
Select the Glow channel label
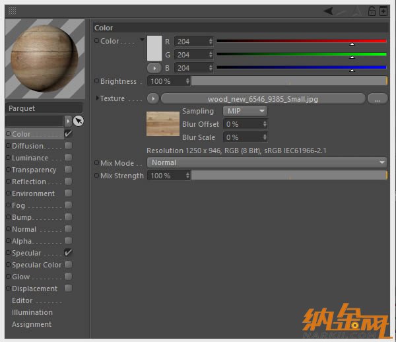click(x=20, y=277)
